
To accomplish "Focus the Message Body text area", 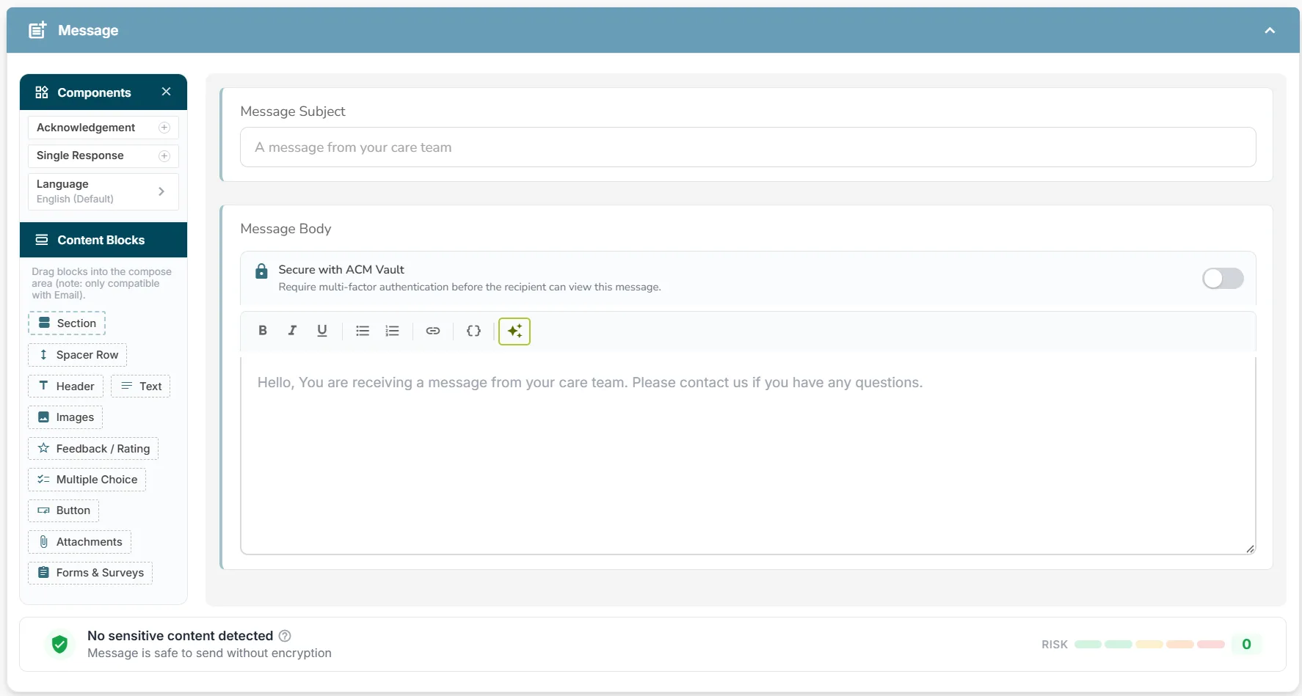I will [748, 455].
